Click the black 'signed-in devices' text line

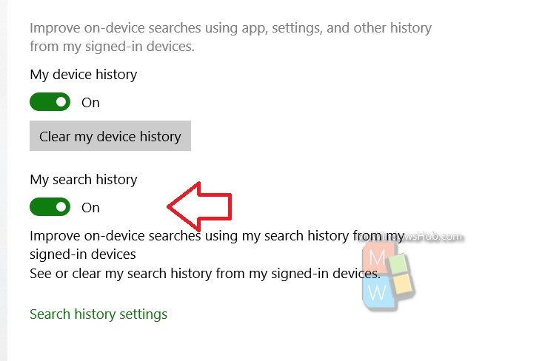point(83,254)
